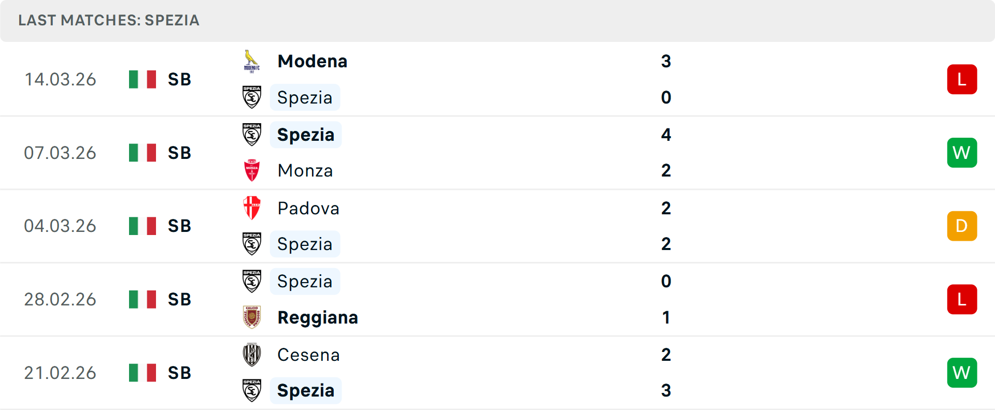Click the Reggiana club crest
This screenshot has width=995, height=410.
pyautogui.click(x=252, y=317)
